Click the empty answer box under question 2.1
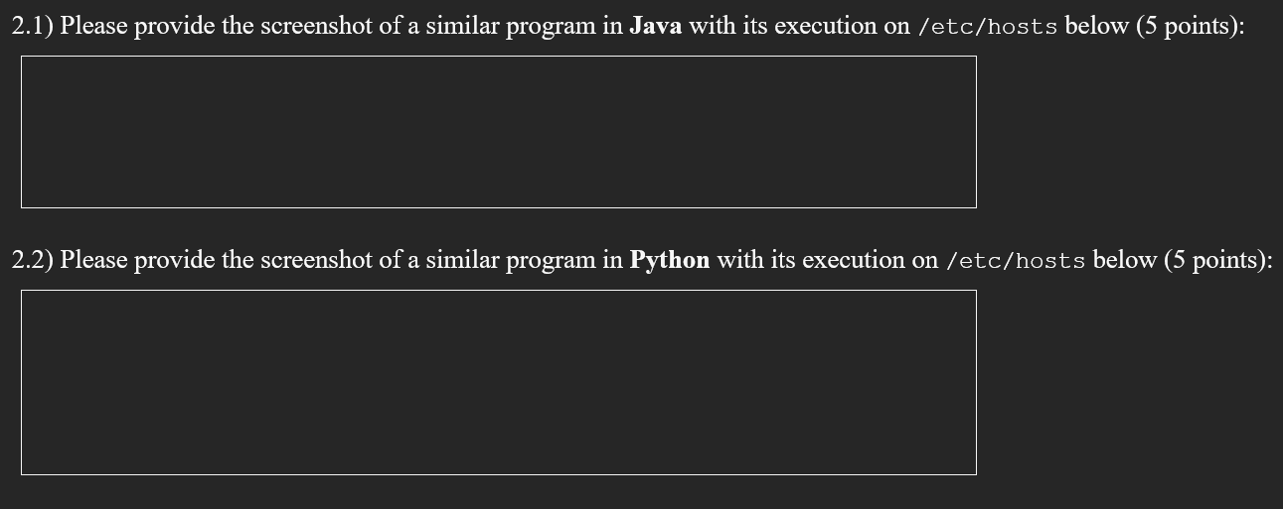 [x=498, y=132]
